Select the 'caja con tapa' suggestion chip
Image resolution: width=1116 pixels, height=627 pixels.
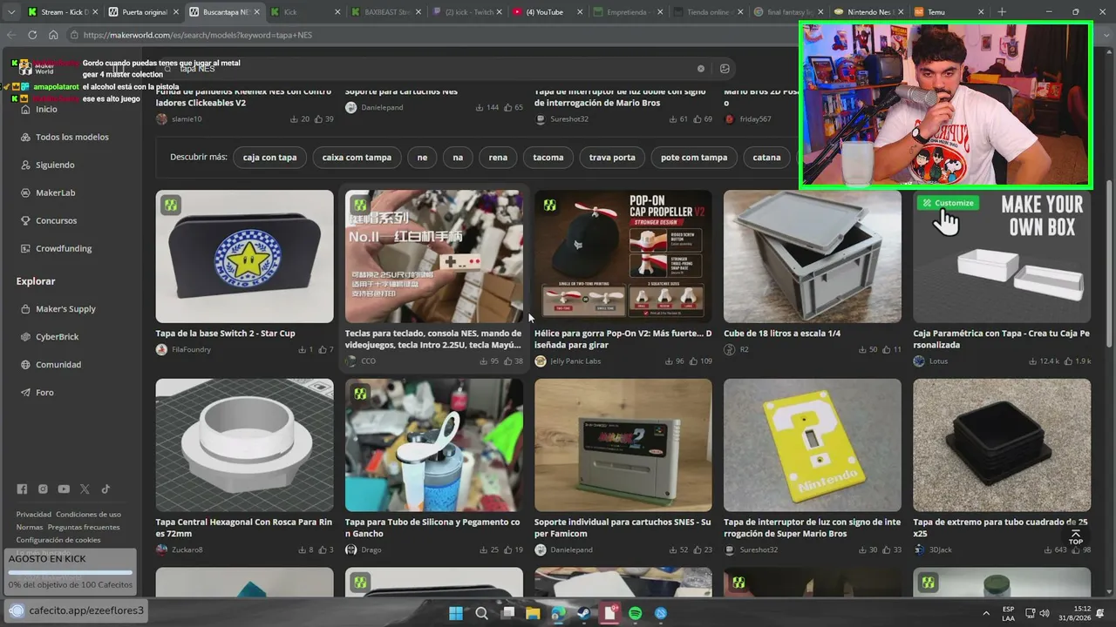[x=269, y=158]
